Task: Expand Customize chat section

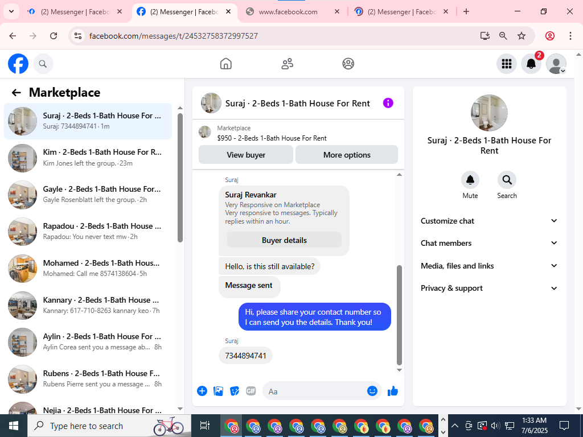Action: tap(489, 221)
